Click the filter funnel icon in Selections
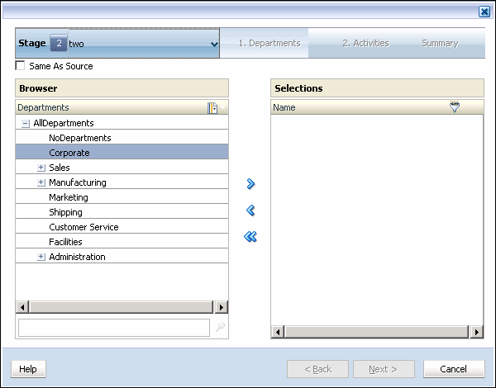Viewport: 496px width, 388px height. point(455,106)
